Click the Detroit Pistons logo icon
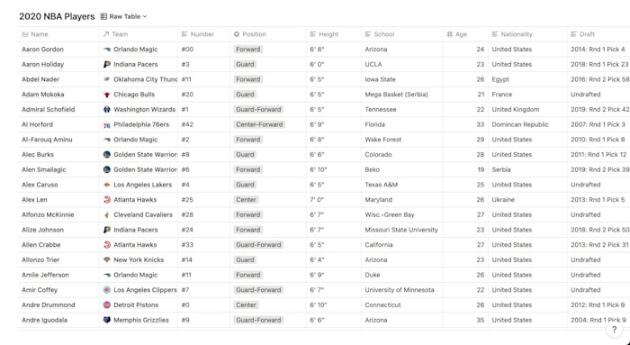The width and height of the screenshot is (630, 345). [x=107, y=305]
